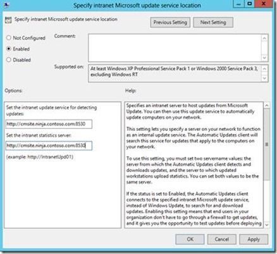The height and width of the screenshot is (254, 277).
Task: Focus the intranet statistics server URL field
Action: point(49,145)
